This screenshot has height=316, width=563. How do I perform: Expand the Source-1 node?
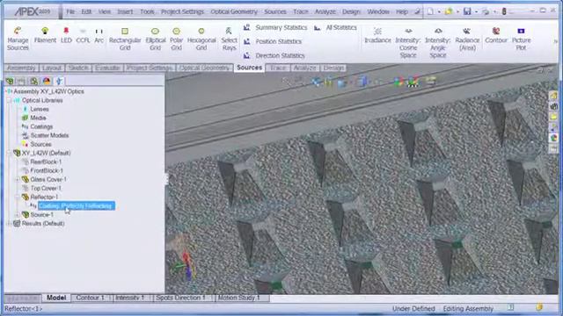[x=17, y=214]
